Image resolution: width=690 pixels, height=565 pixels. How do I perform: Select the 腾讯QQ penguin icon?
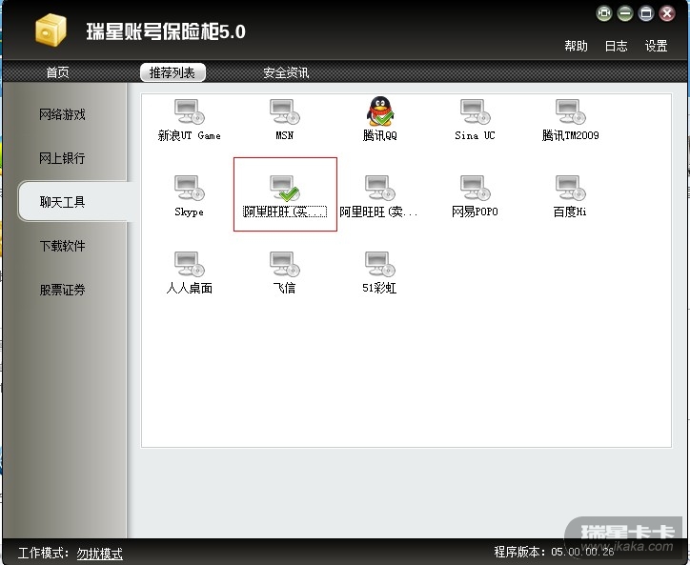pos(380,111)
